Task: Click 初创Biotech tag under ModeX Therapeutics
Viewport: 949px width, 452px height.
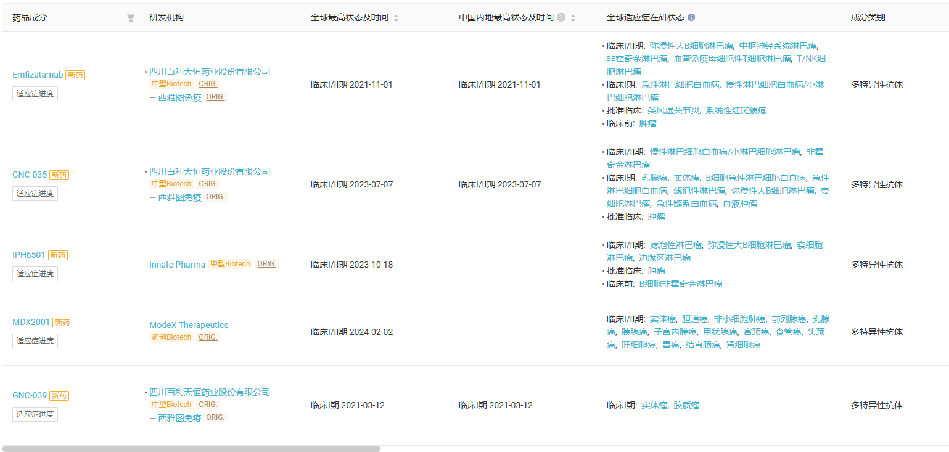Action: 171,337
